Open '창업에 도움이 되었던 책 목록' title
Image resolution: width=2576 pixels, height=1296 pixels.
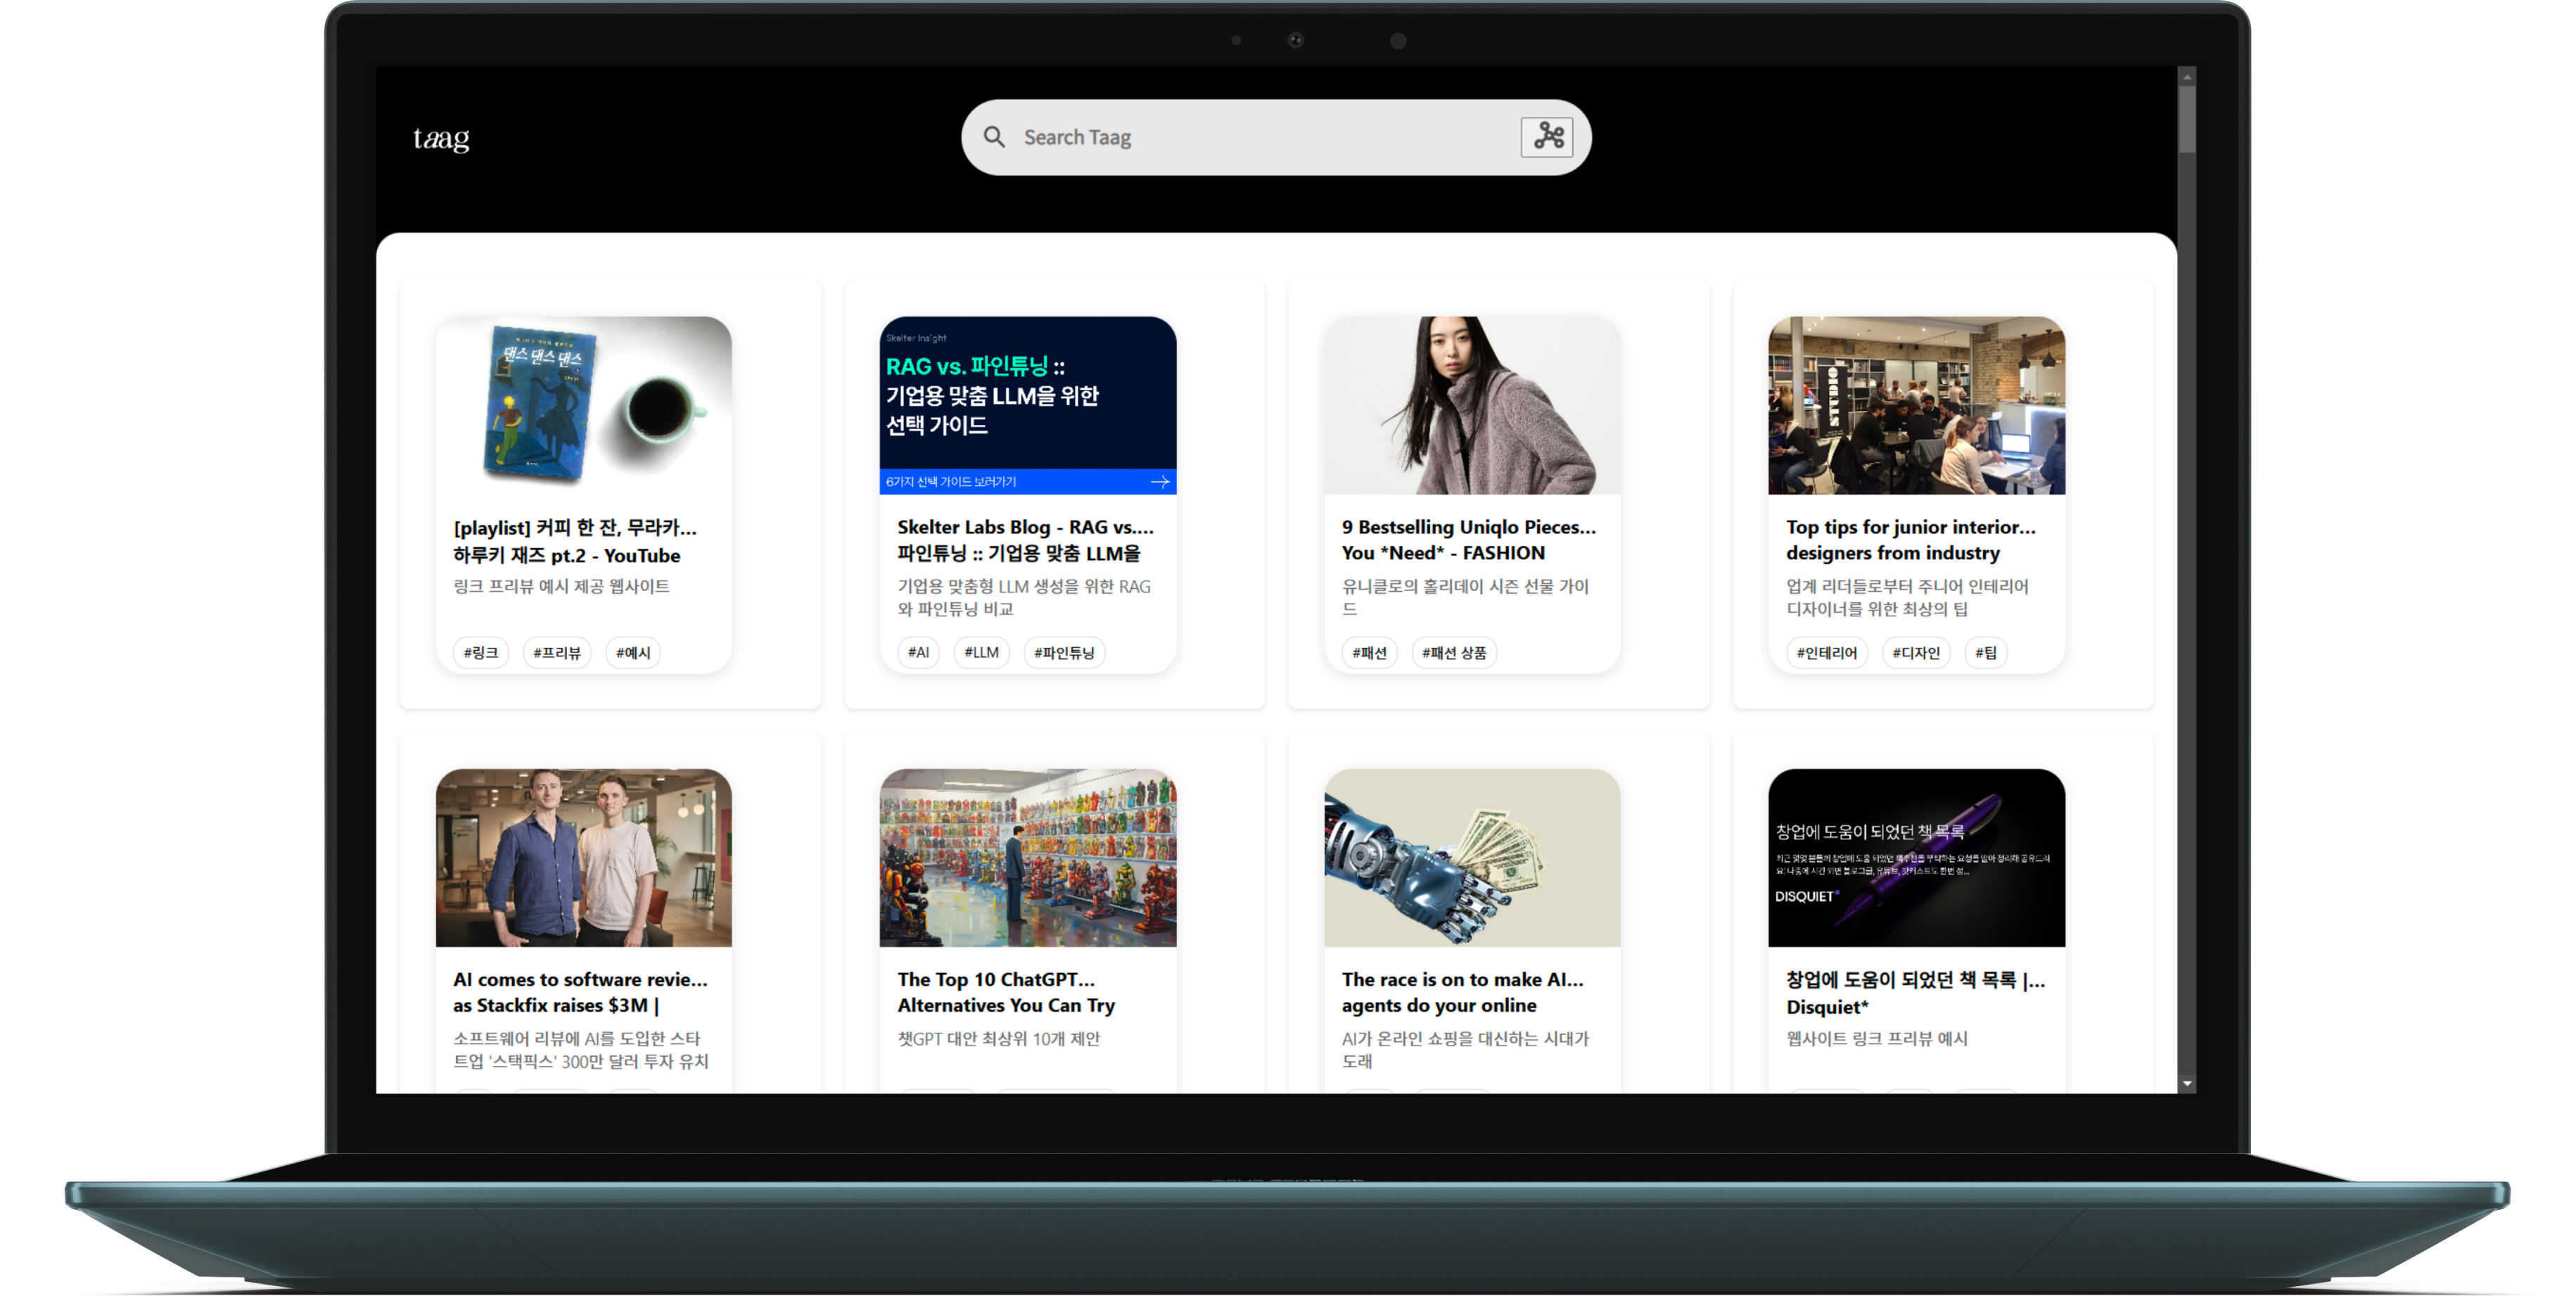[x=1915, y=993]
